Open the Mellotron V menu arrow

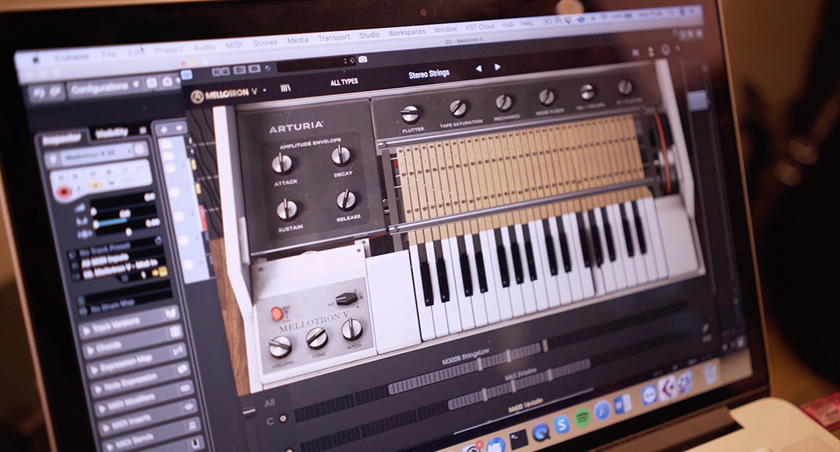pos(263,91)
